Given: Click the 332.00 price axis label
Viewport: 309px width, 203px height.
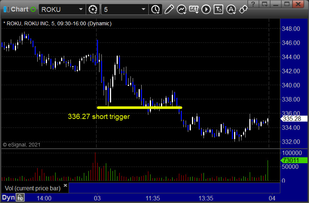Looking at the screenshot, I should click(x=291, y=142).
